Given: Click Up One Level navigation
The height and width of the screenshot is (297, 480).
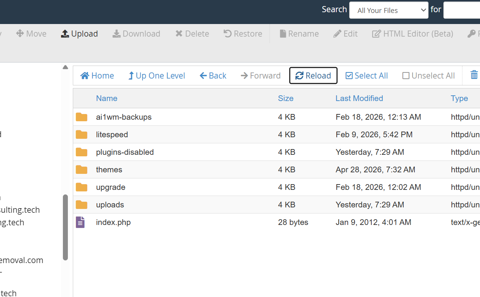Looking at the screenshot, I should (157, 75).
